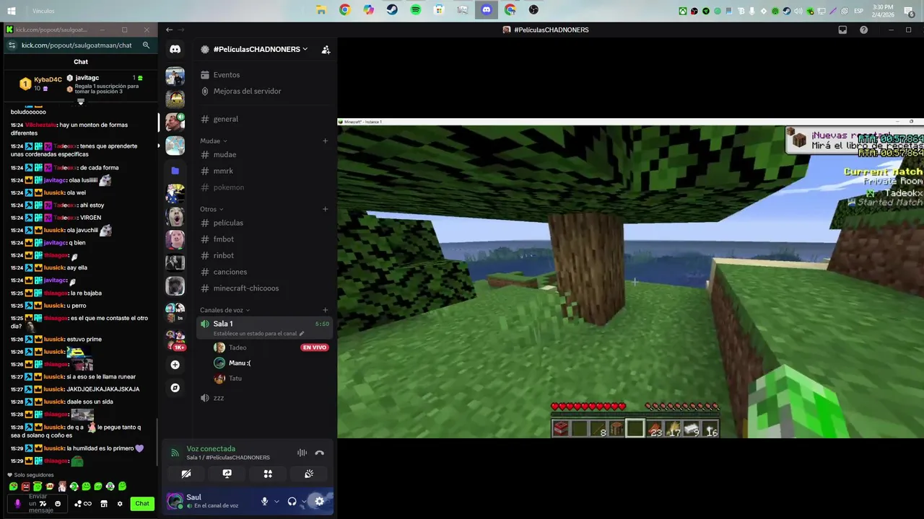Toggle camera in voice panel

click(186, 474)
